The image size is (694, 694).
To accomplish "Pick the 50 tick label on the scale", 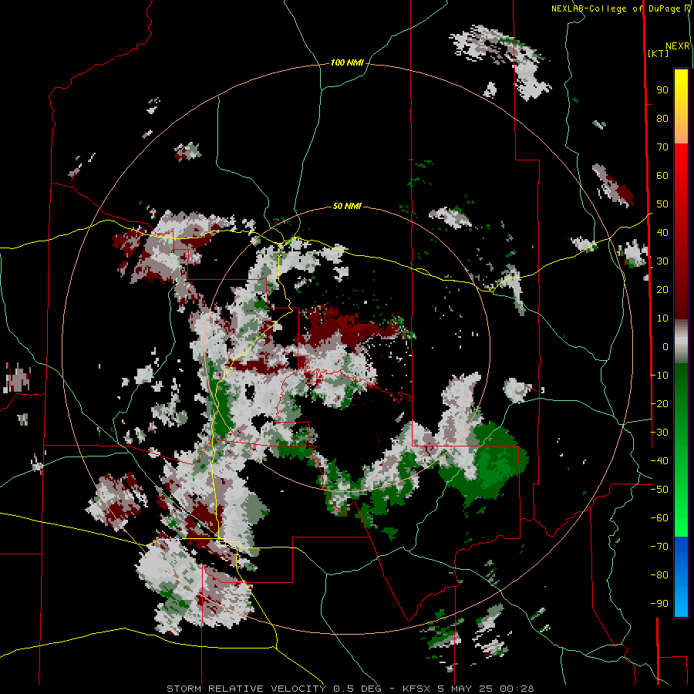I will (662, 204).
